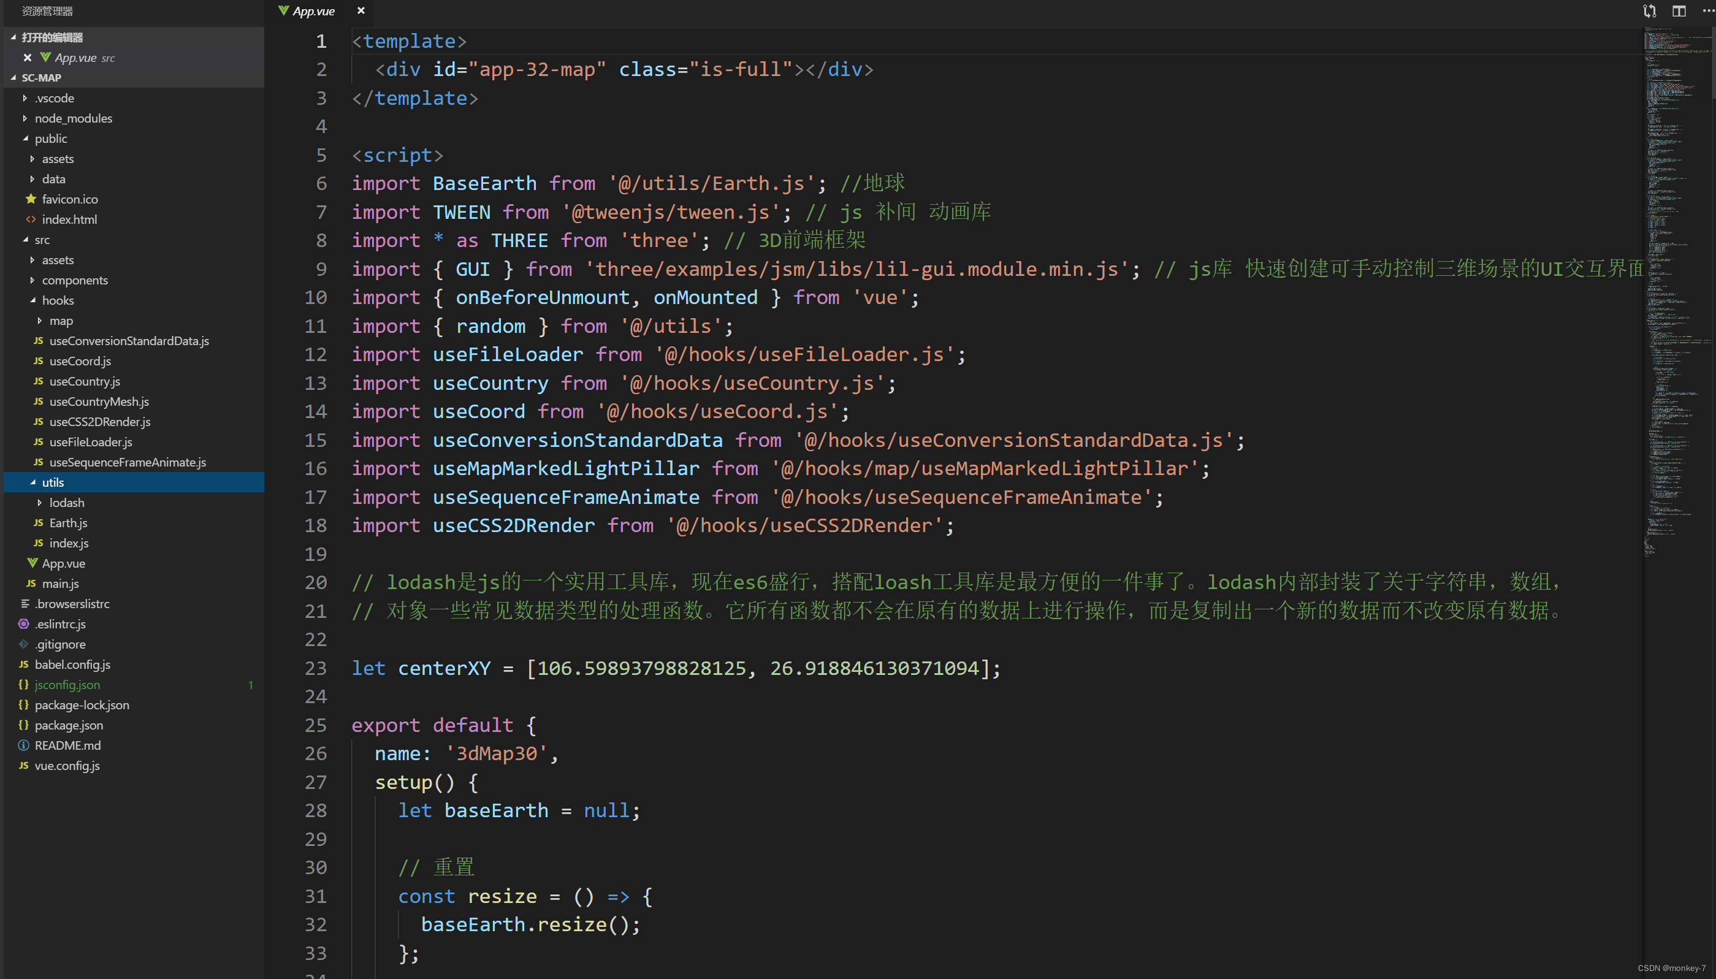Select the App.vue editor tab
1716x979 pixels.
pyautogui.click(x=314, y=11)
